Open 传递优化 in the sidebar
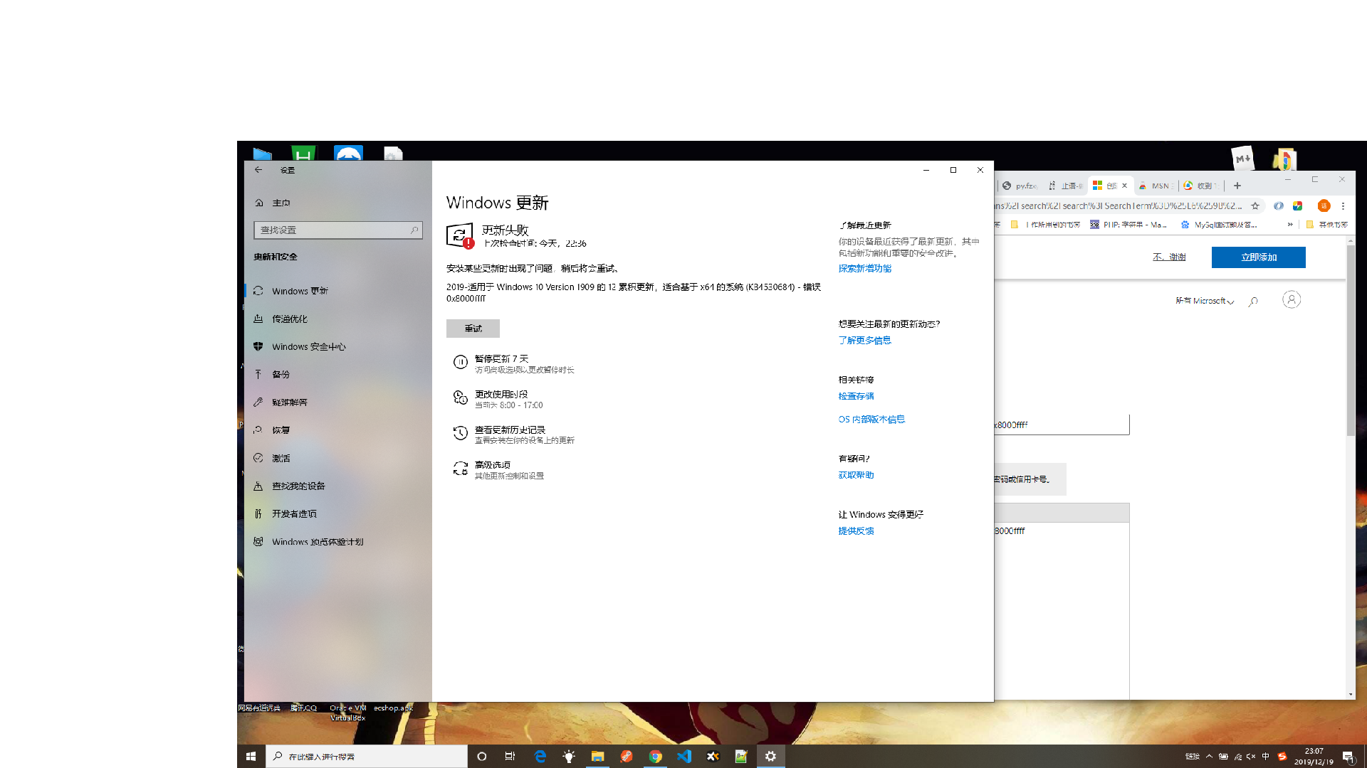 click(x=338, y=319)
